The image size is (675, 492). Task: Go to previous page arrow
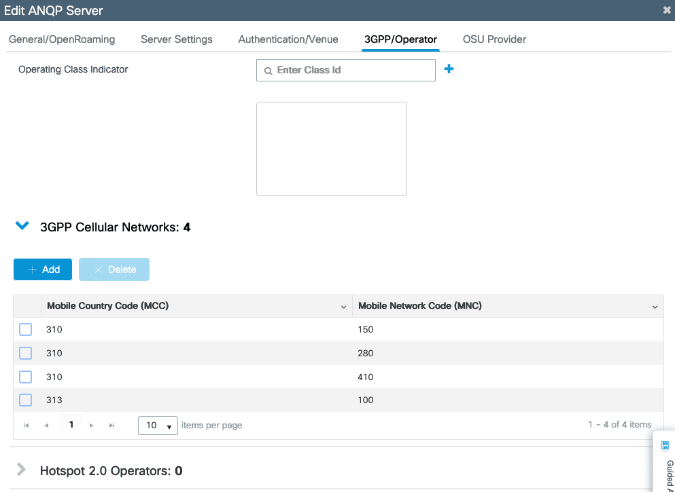(46, 425)
